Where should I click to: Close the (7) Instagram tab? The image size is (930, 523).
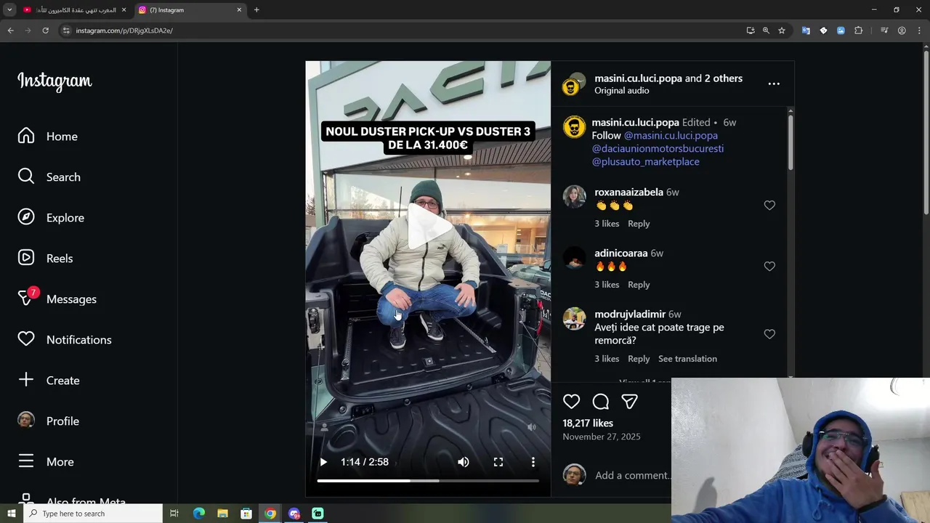pyautogui.click(x=239, y=10)
